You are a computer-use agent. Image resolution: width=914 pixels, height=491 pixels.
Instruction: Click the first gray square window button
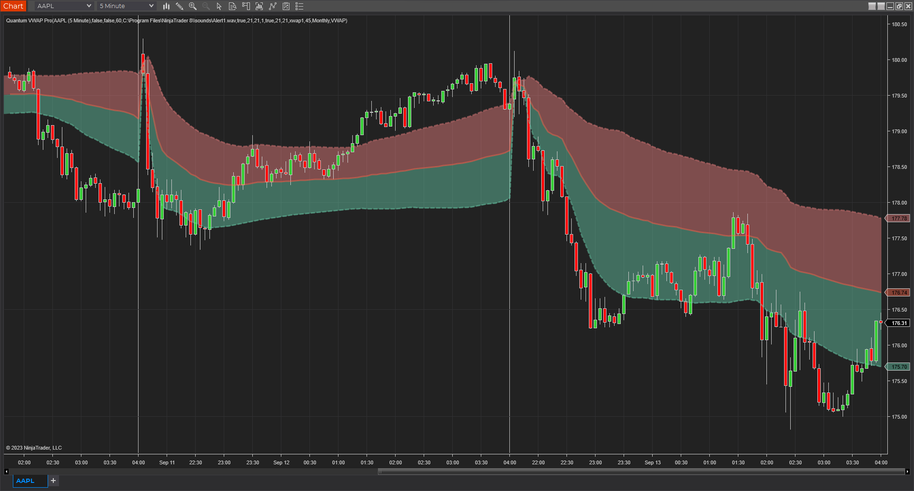872,6
